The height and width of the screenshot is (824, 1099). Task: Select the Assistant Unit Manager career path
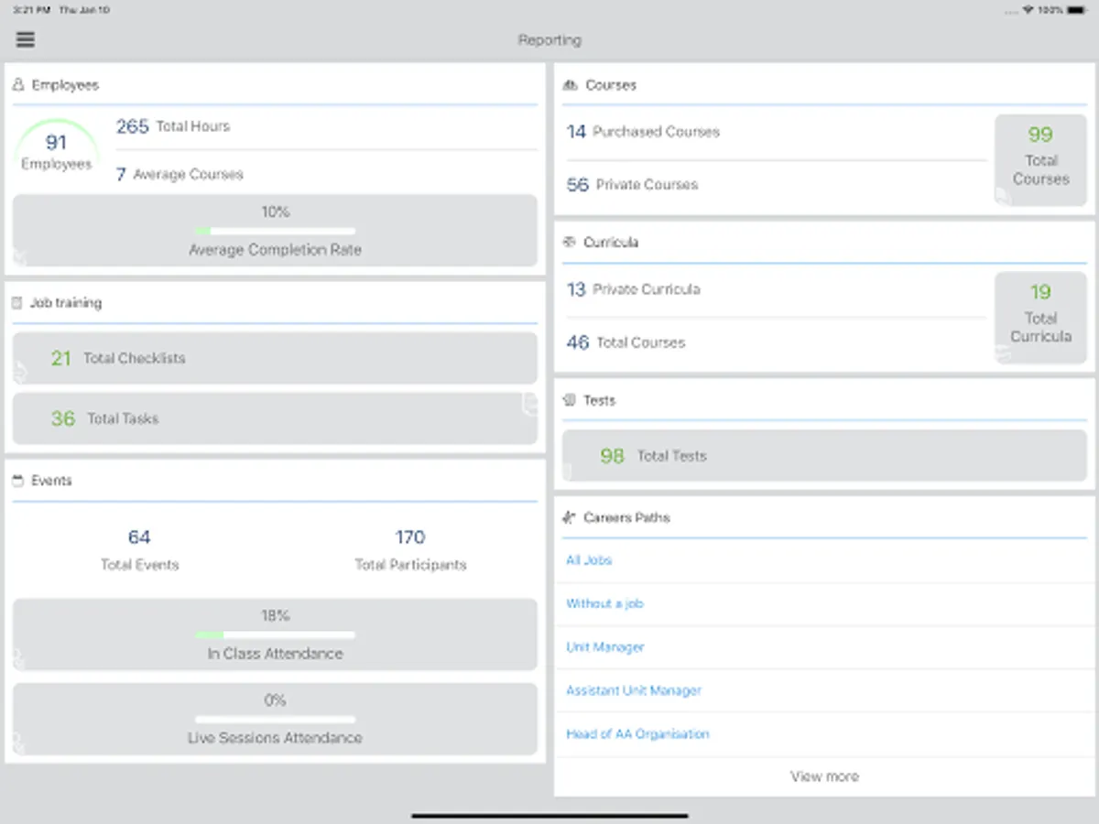[x=634, y=689]
